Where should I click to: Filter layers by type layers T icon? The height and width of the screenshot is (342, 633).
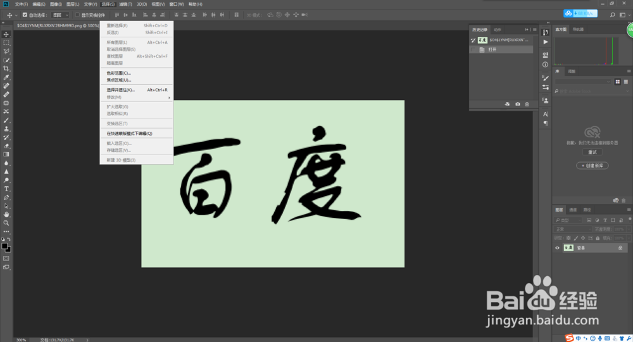[x=605, y=220]
